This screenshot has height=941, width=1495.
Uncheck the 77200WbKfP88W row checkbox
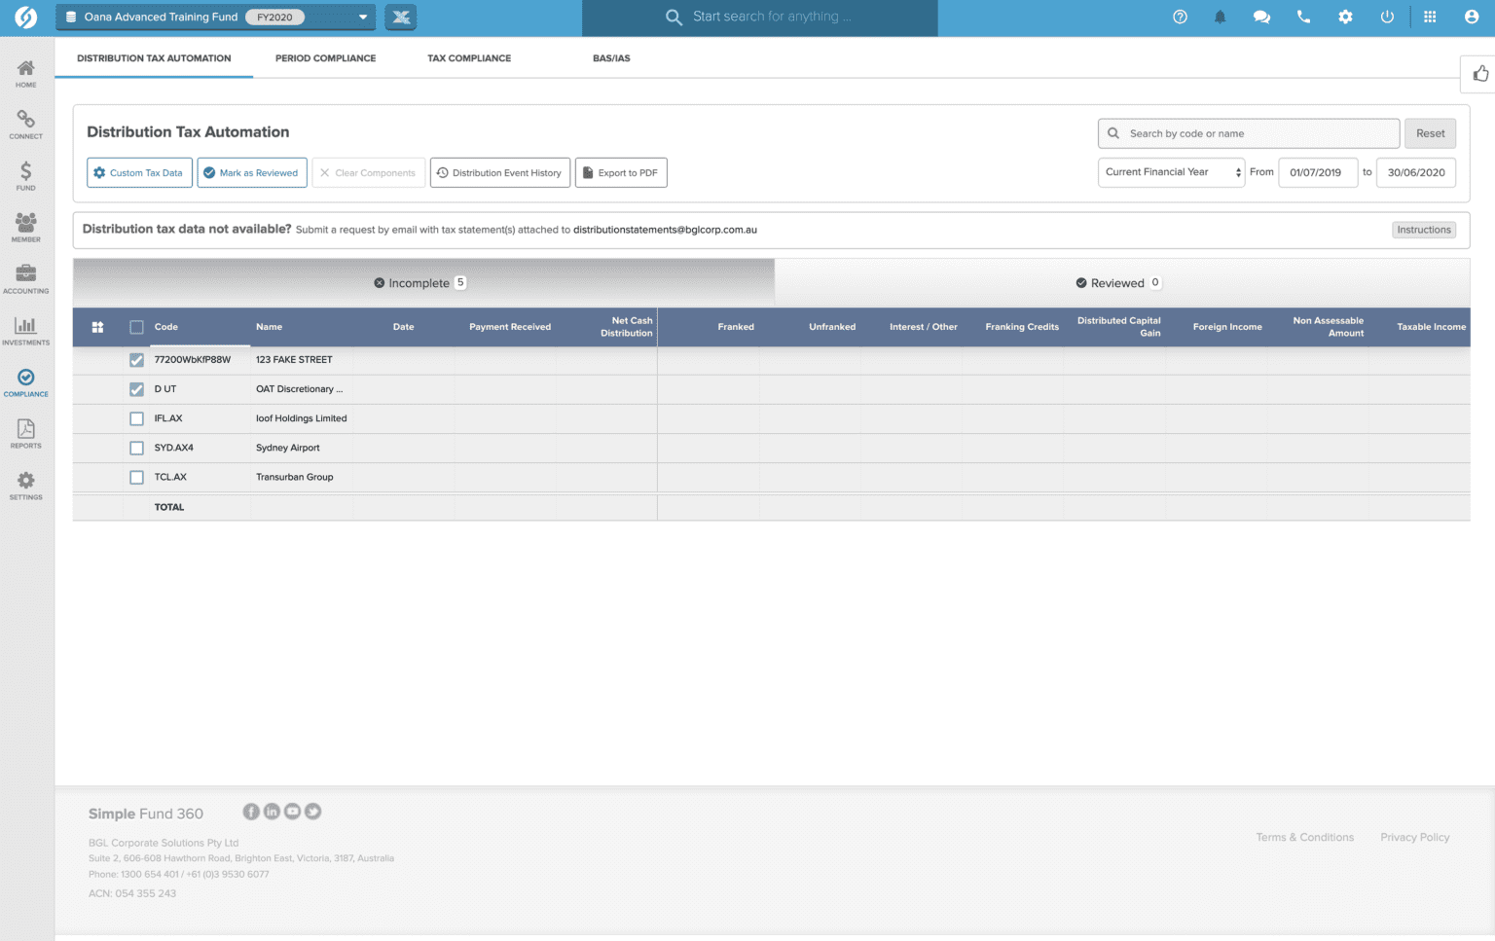point(136,359)
